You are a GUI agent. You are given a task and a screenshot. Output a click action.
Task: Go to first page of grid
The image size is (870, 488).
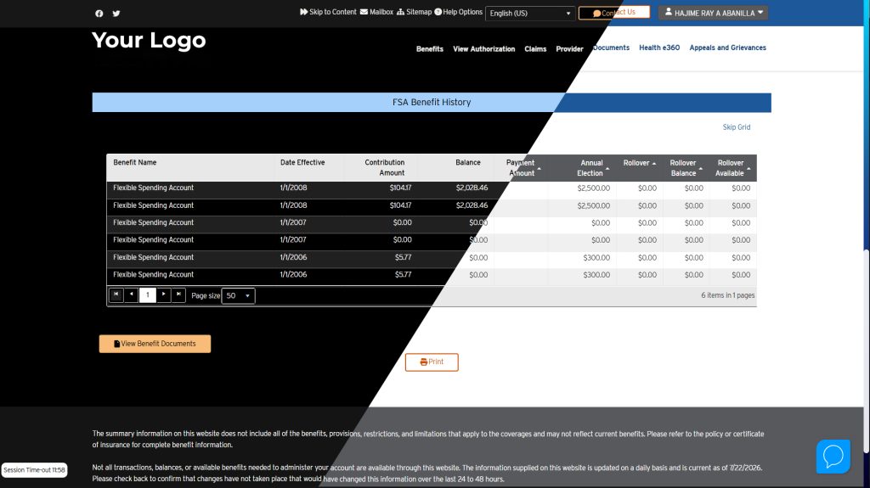pyautogui.click(x=116, y=295)
